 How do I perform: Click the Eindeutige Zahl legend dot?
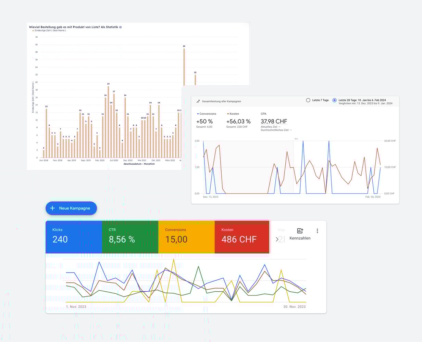(x=33, y=30)
